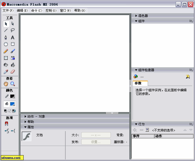Open the 命令(C) menu
The width and height of the screenshot is (195, 161).
point(37,11)
